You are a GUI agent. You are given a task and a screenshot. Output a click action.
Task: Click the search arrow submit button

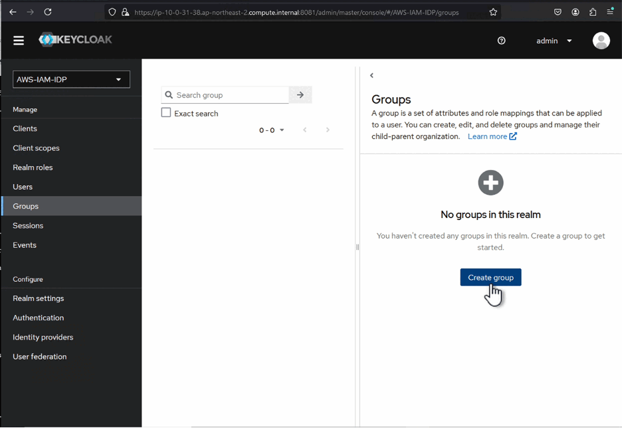[x=300, y=95]
